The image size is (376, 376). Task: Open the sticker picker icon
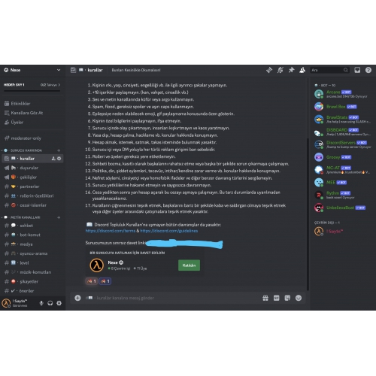point(287,298)
